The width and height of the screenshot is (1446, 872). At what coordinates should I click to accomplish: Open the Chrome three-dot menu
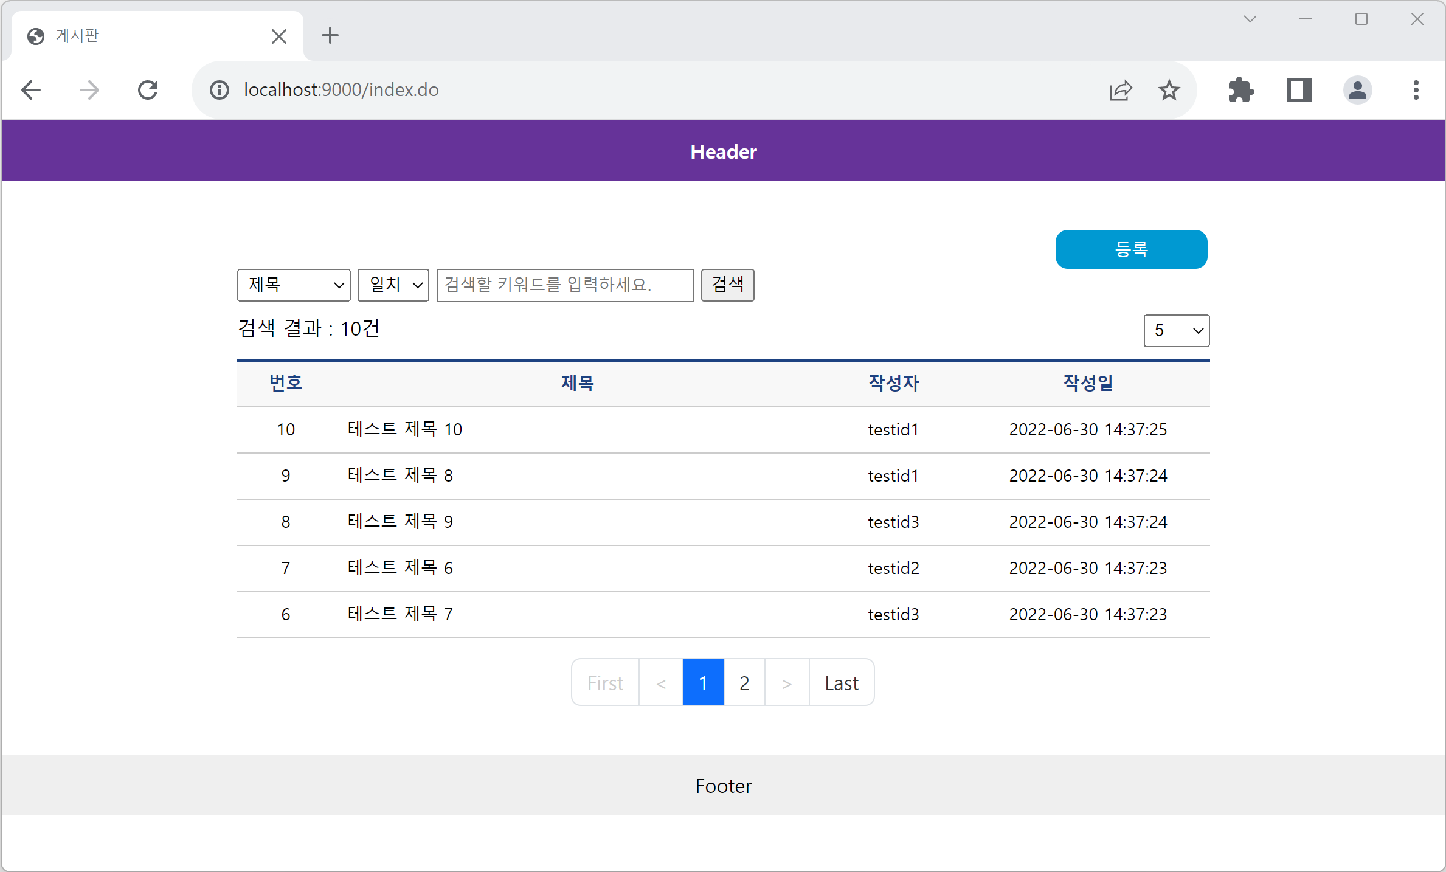tap(1416, 90)
